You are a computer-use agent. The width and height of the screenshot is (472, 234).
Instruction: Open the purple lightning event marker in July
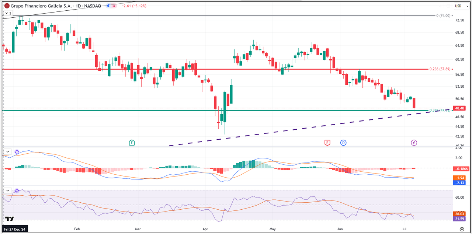414,142
